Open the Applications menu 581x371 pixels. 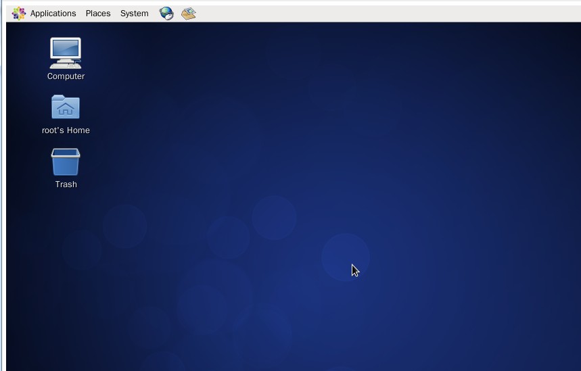[x=53, y=14]
